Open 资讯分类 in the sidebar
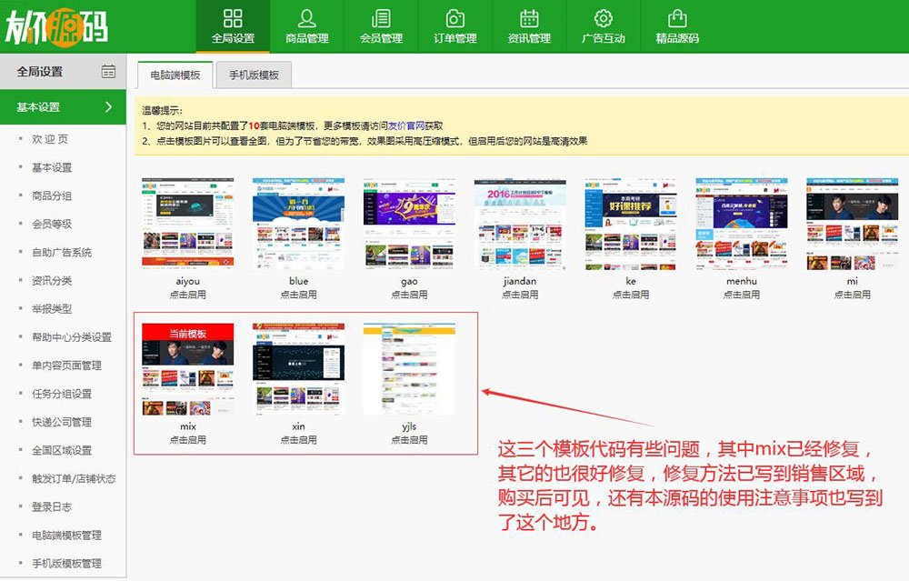The height and width of the screenshot is (581, 909). [52, 281]
